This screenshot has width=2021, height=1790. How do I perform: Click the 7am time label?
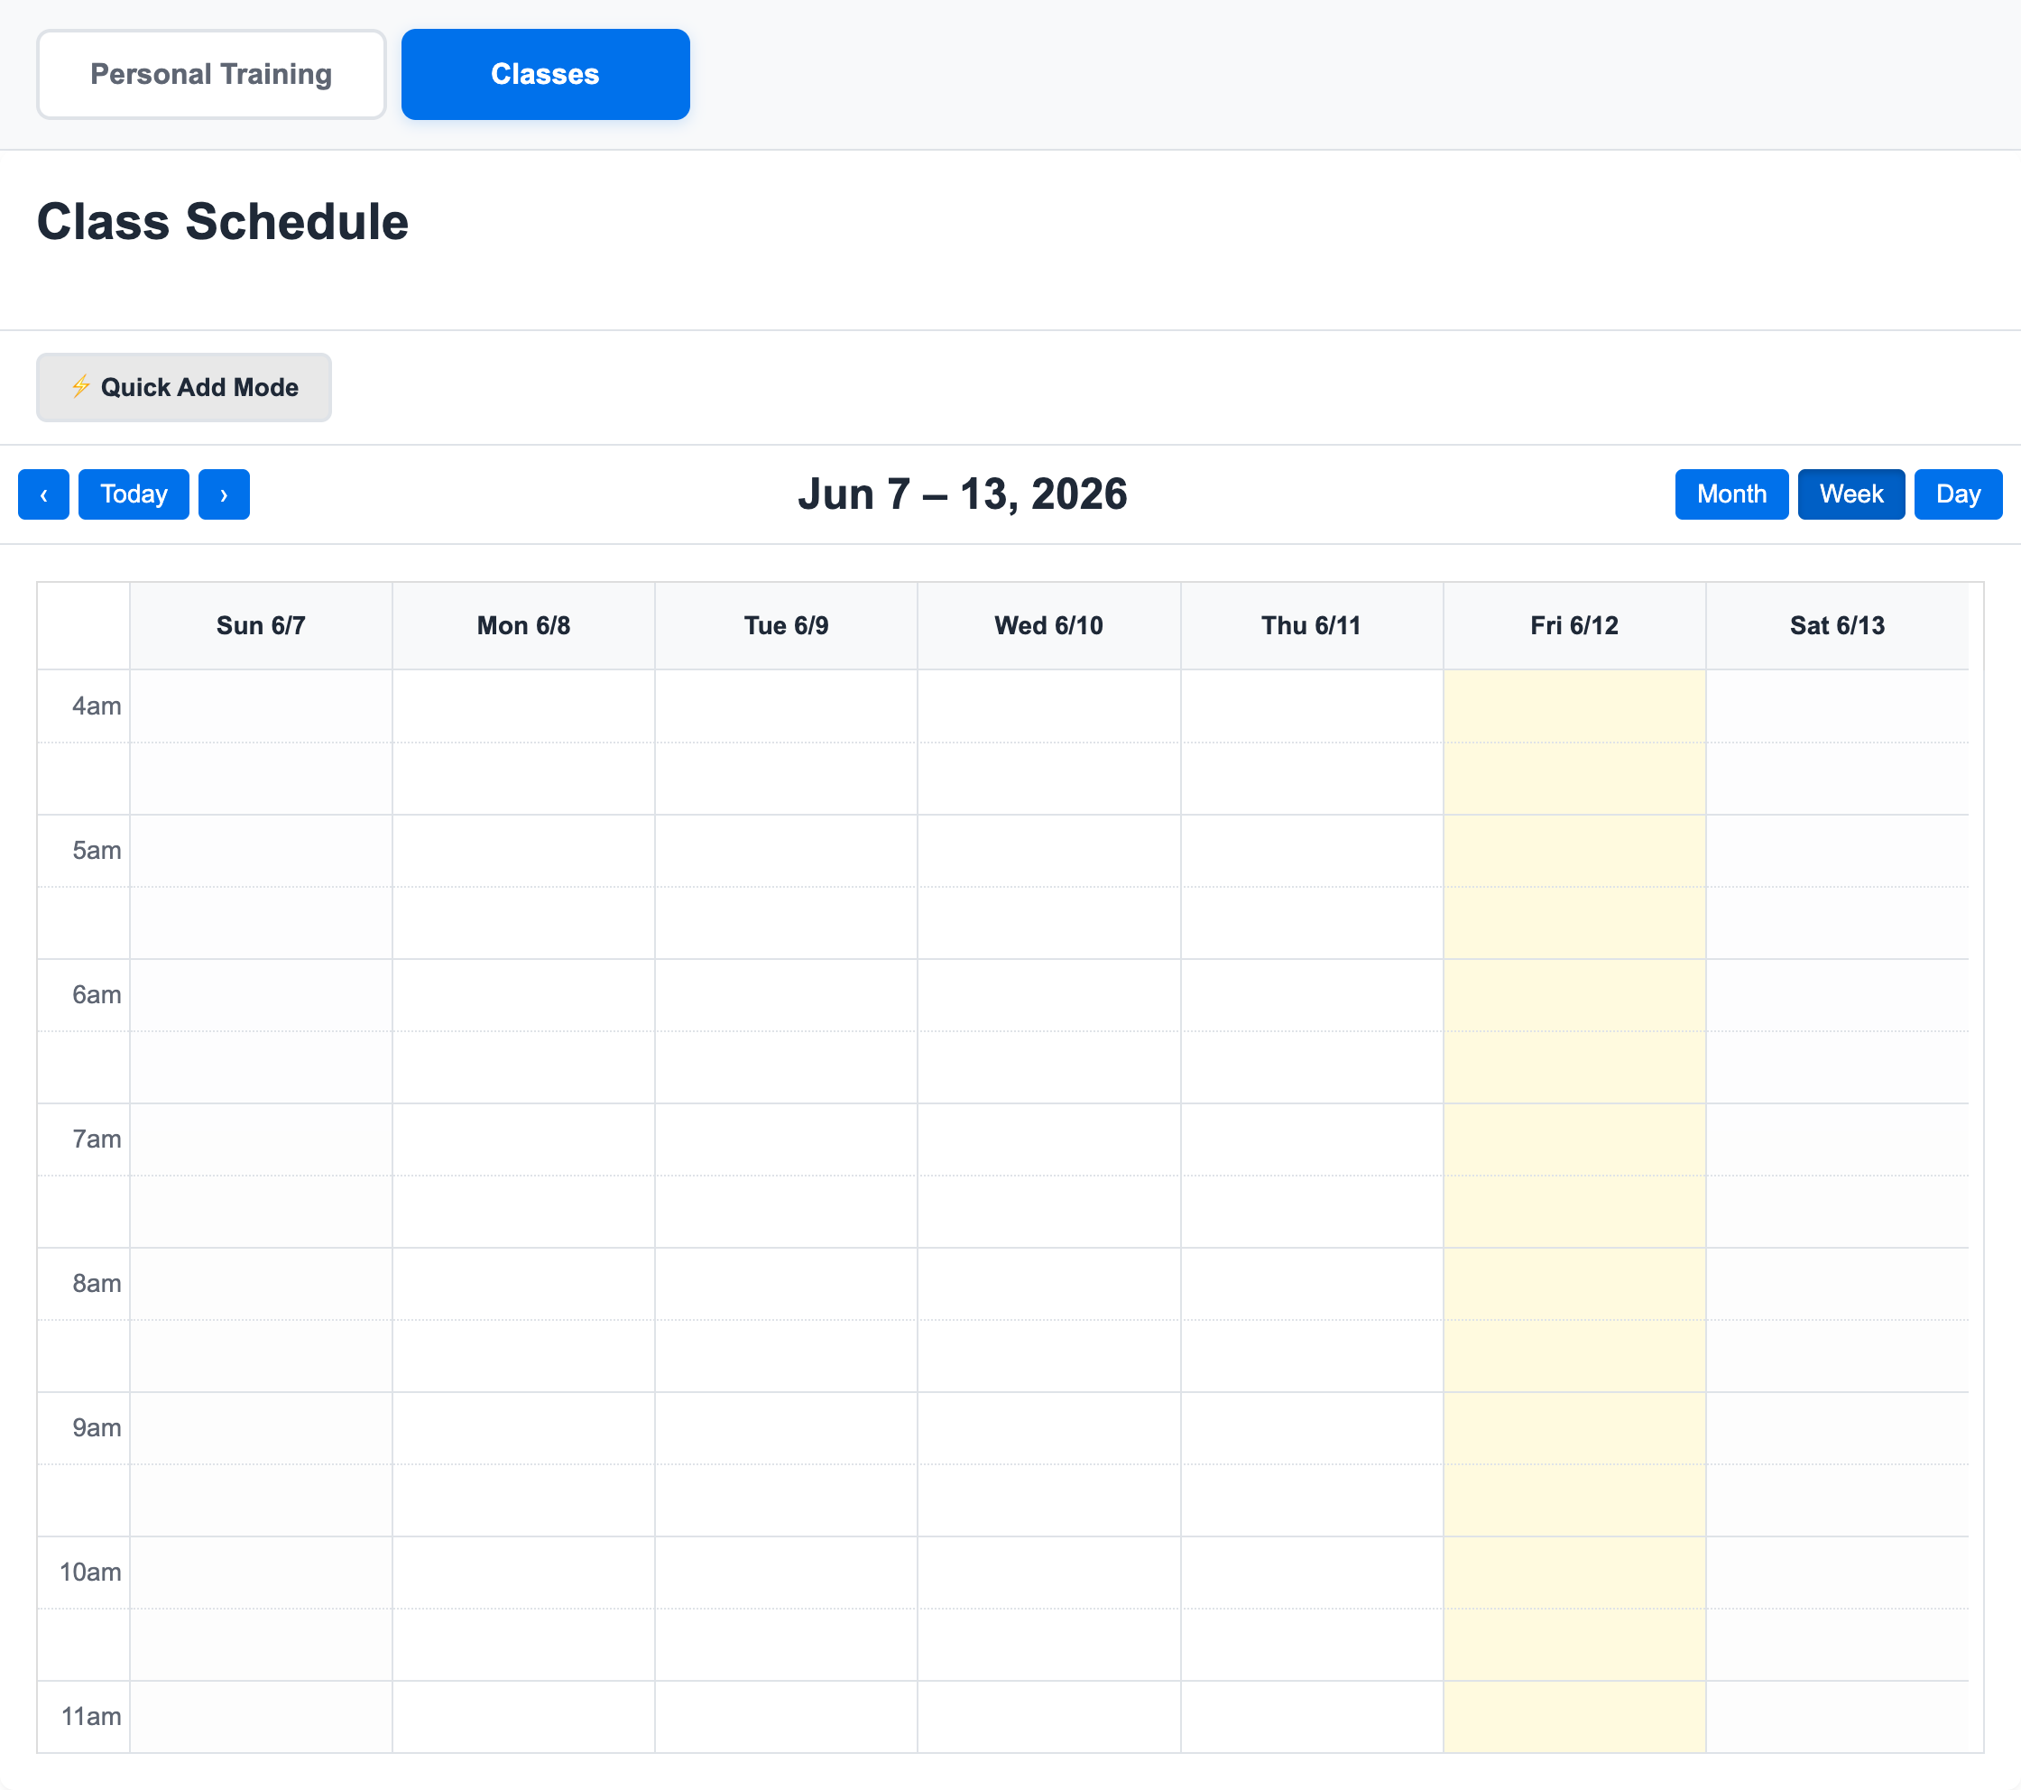pyautogui.click(x=96, y=1140)
